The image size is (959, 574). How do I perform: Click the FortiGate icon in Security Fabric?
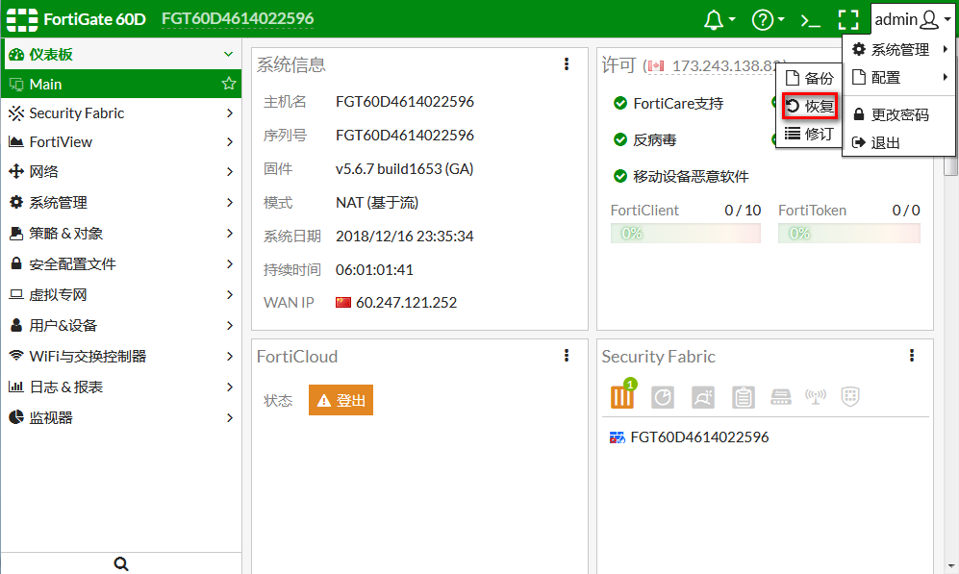tap(622, 396)
